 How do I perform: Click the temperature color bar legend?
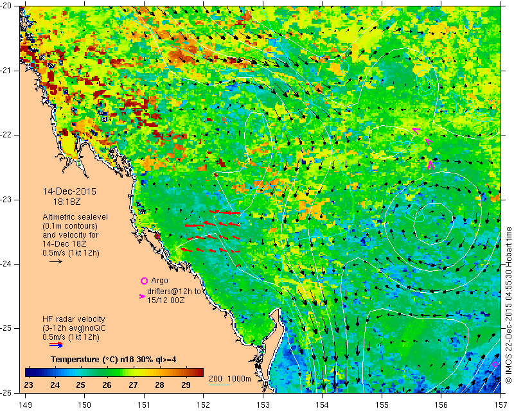[114, 372]
